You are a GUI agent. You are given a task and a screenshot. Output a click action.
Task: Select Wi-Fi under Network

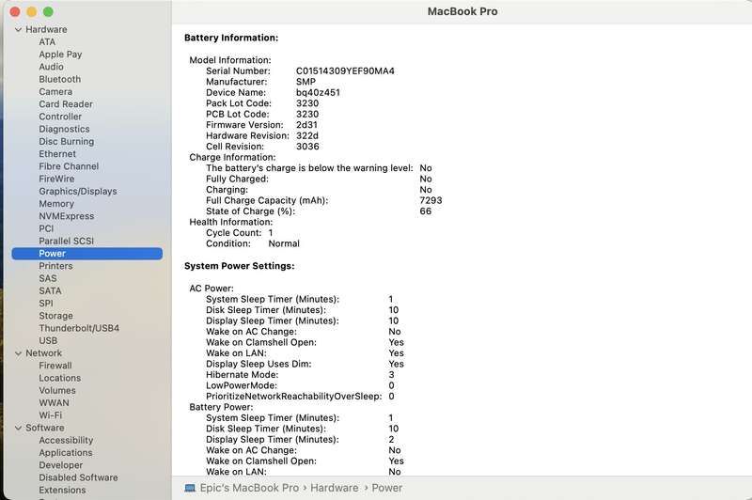(x=51, y=416)
